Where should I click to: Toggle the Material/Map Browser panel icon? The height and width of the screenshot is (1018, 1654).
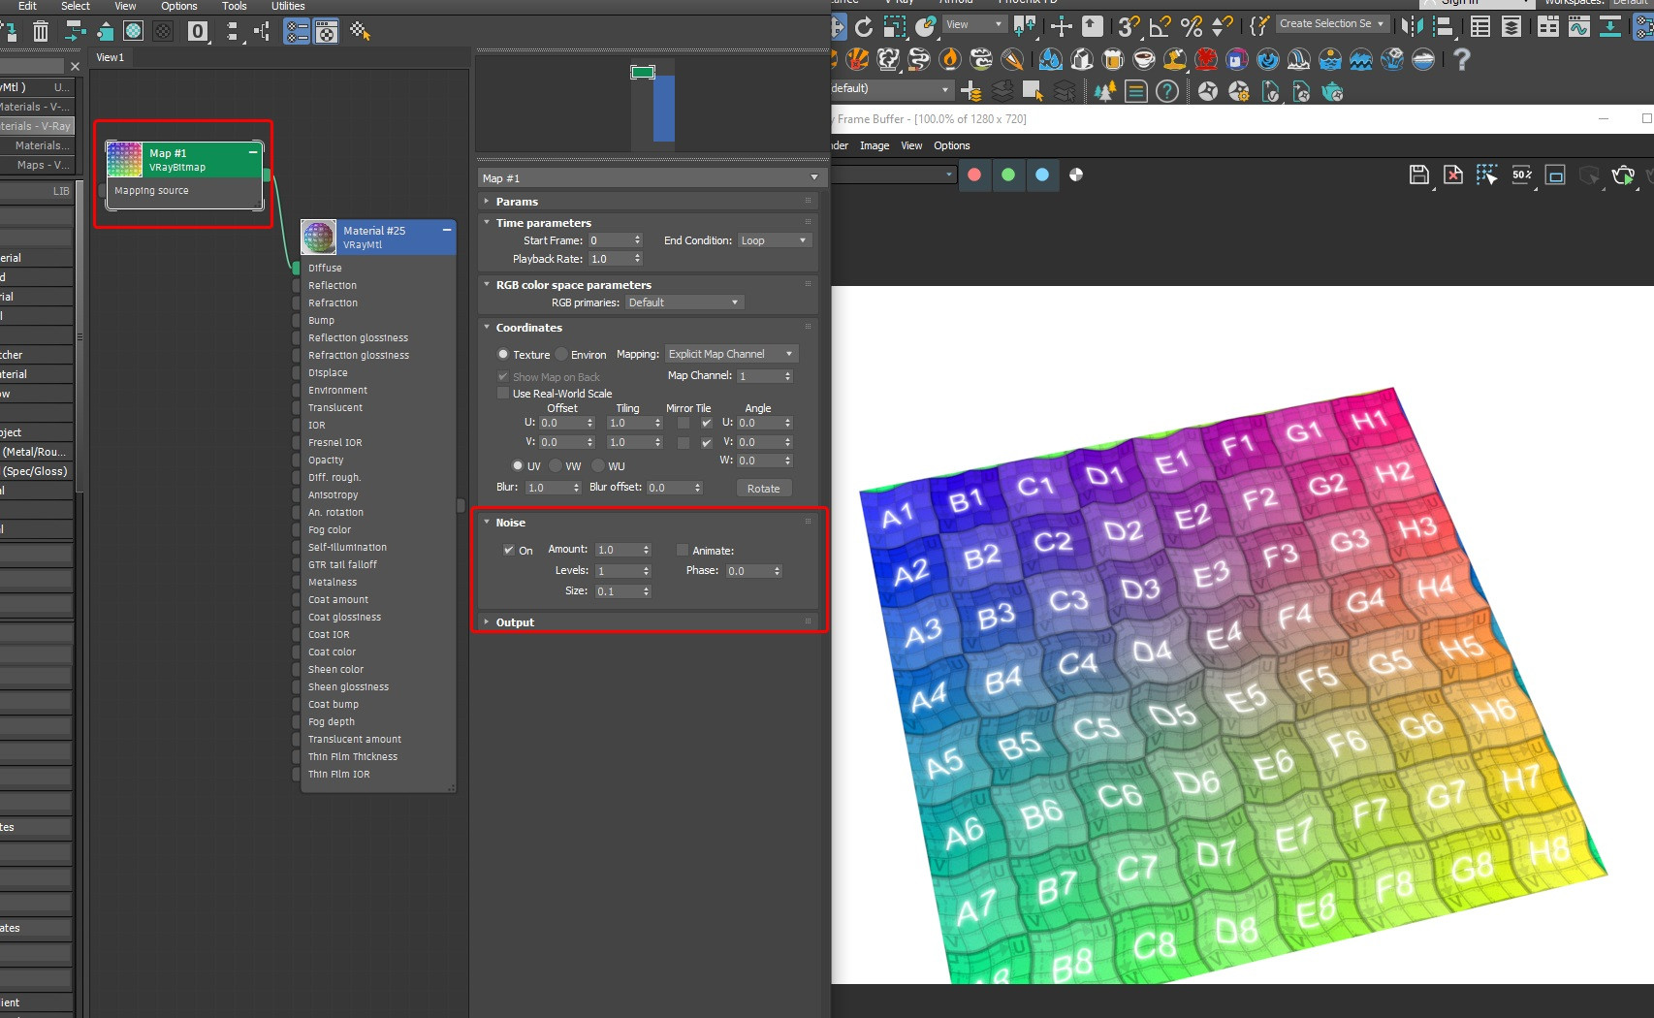(x=297, y=32)
